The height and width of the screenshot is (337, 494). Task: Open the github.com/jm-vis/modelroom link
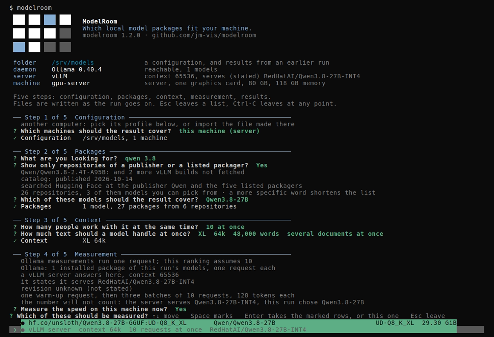click(204, 35)
